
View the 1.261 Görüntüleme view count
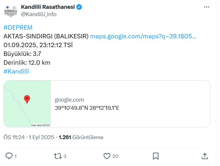(x=81, y=137)
